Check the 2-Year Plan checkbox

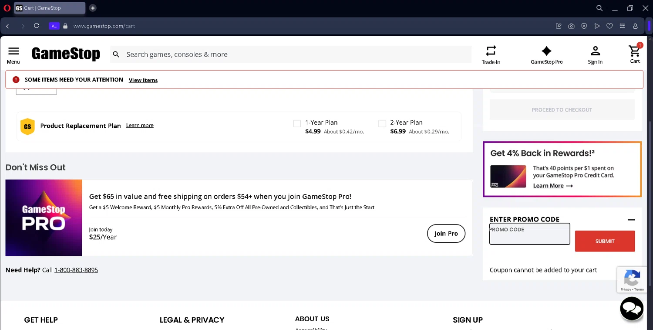pyautogui.click(x=382, y=124)
